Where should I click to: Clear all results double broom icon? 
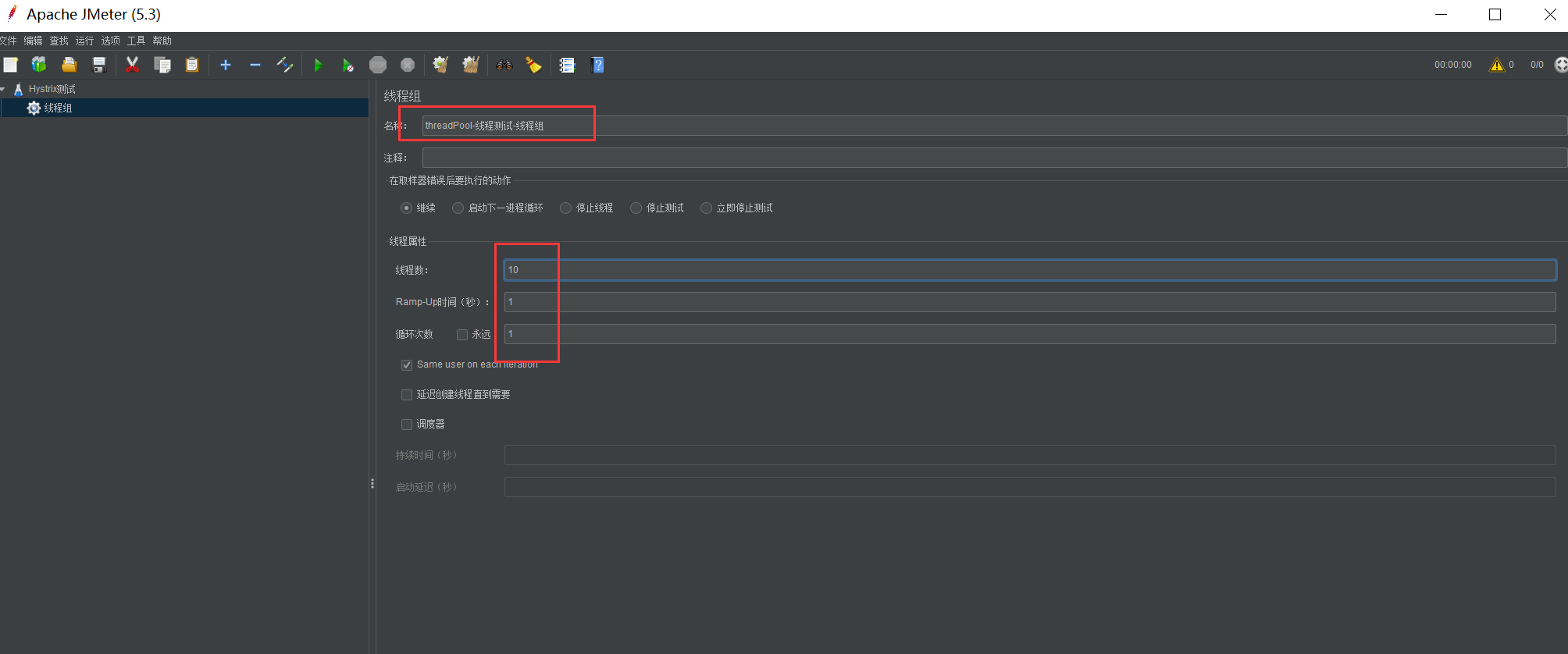[471, 65]
